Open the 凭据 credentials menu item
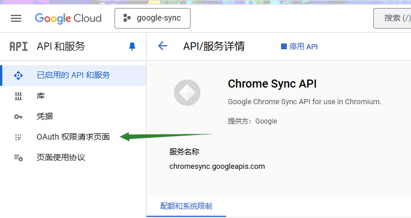411x218 pixels. 73,116
